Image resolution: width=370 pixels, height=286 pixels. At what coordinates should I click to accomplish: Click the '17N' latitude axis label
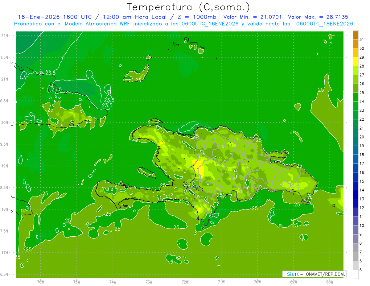[5, 253]
